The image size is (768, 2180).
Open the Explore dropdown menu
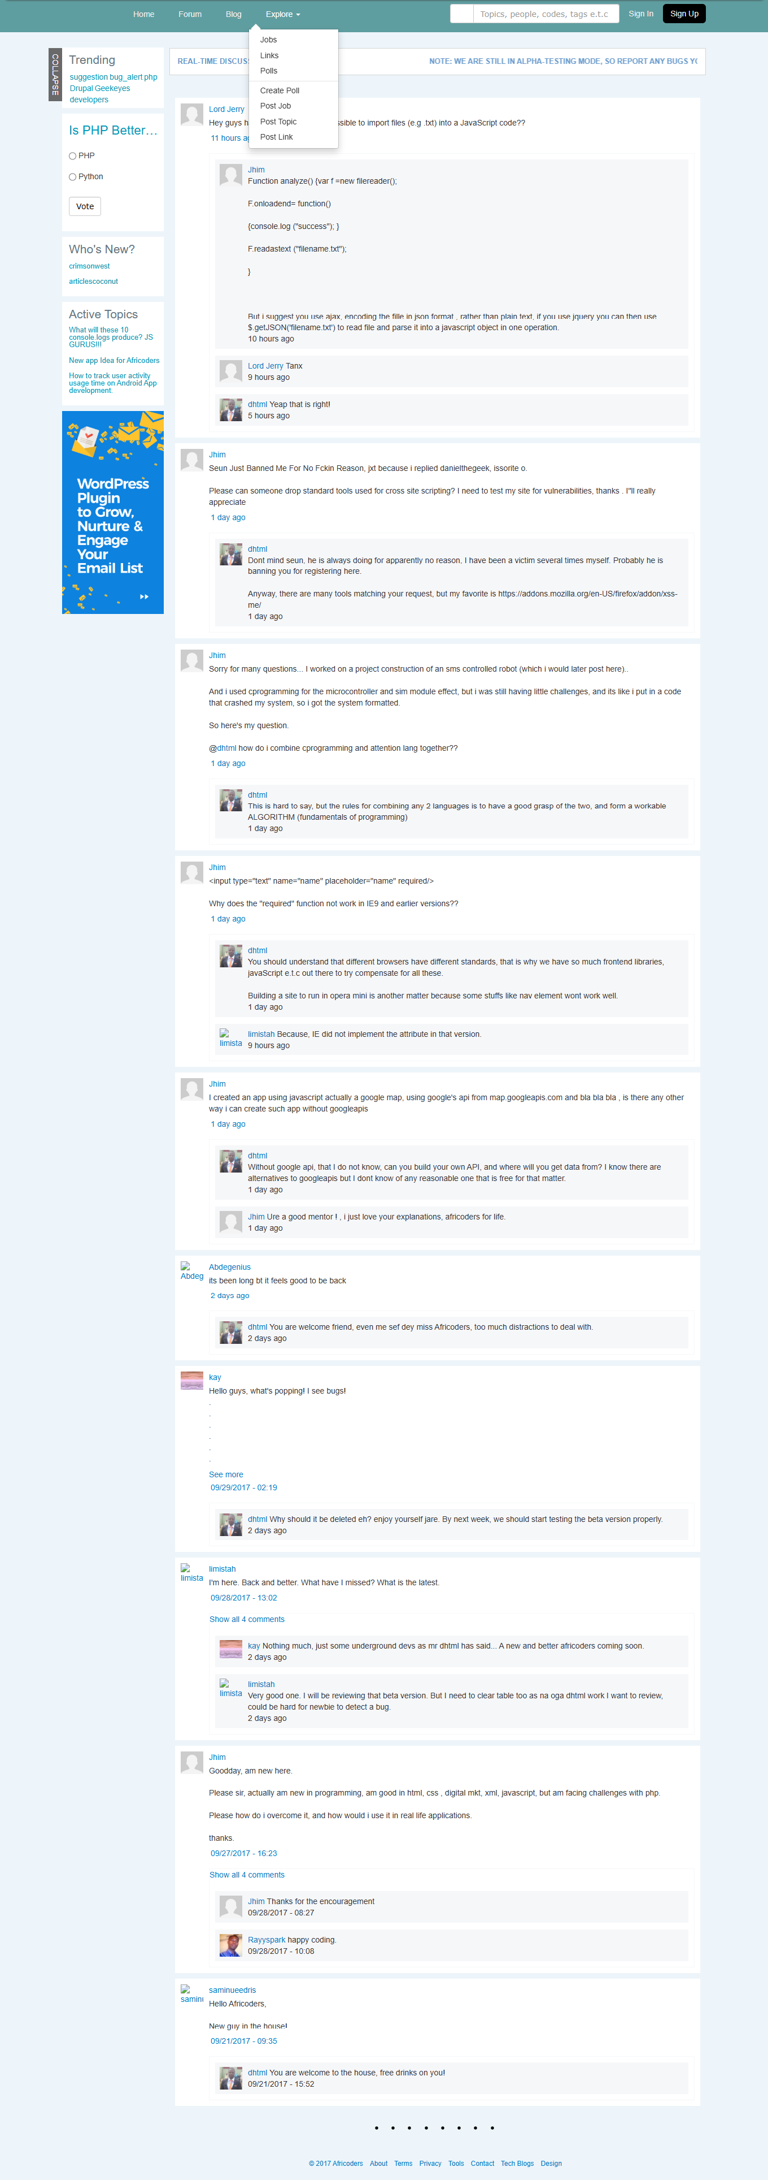tap(282, 14)
